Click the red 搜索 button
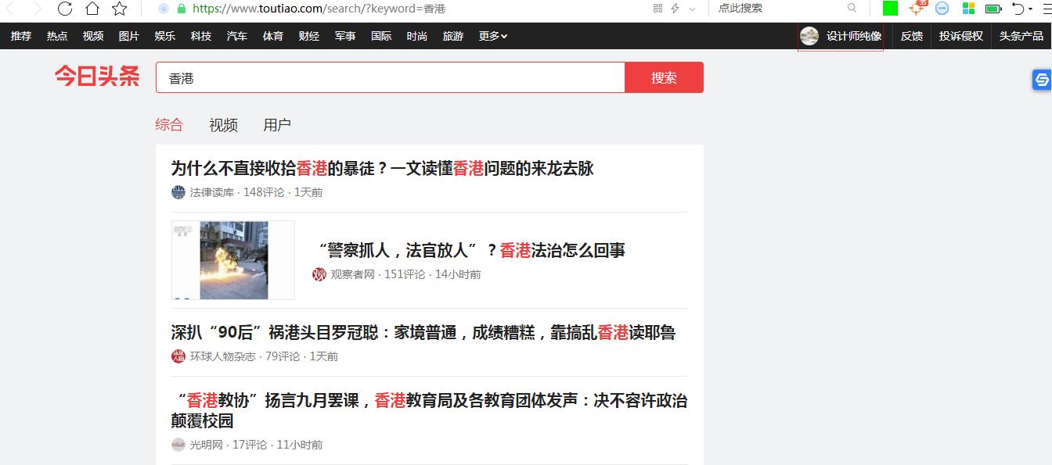The height and width of the screenshot is (465, 1052). (664, 77)
